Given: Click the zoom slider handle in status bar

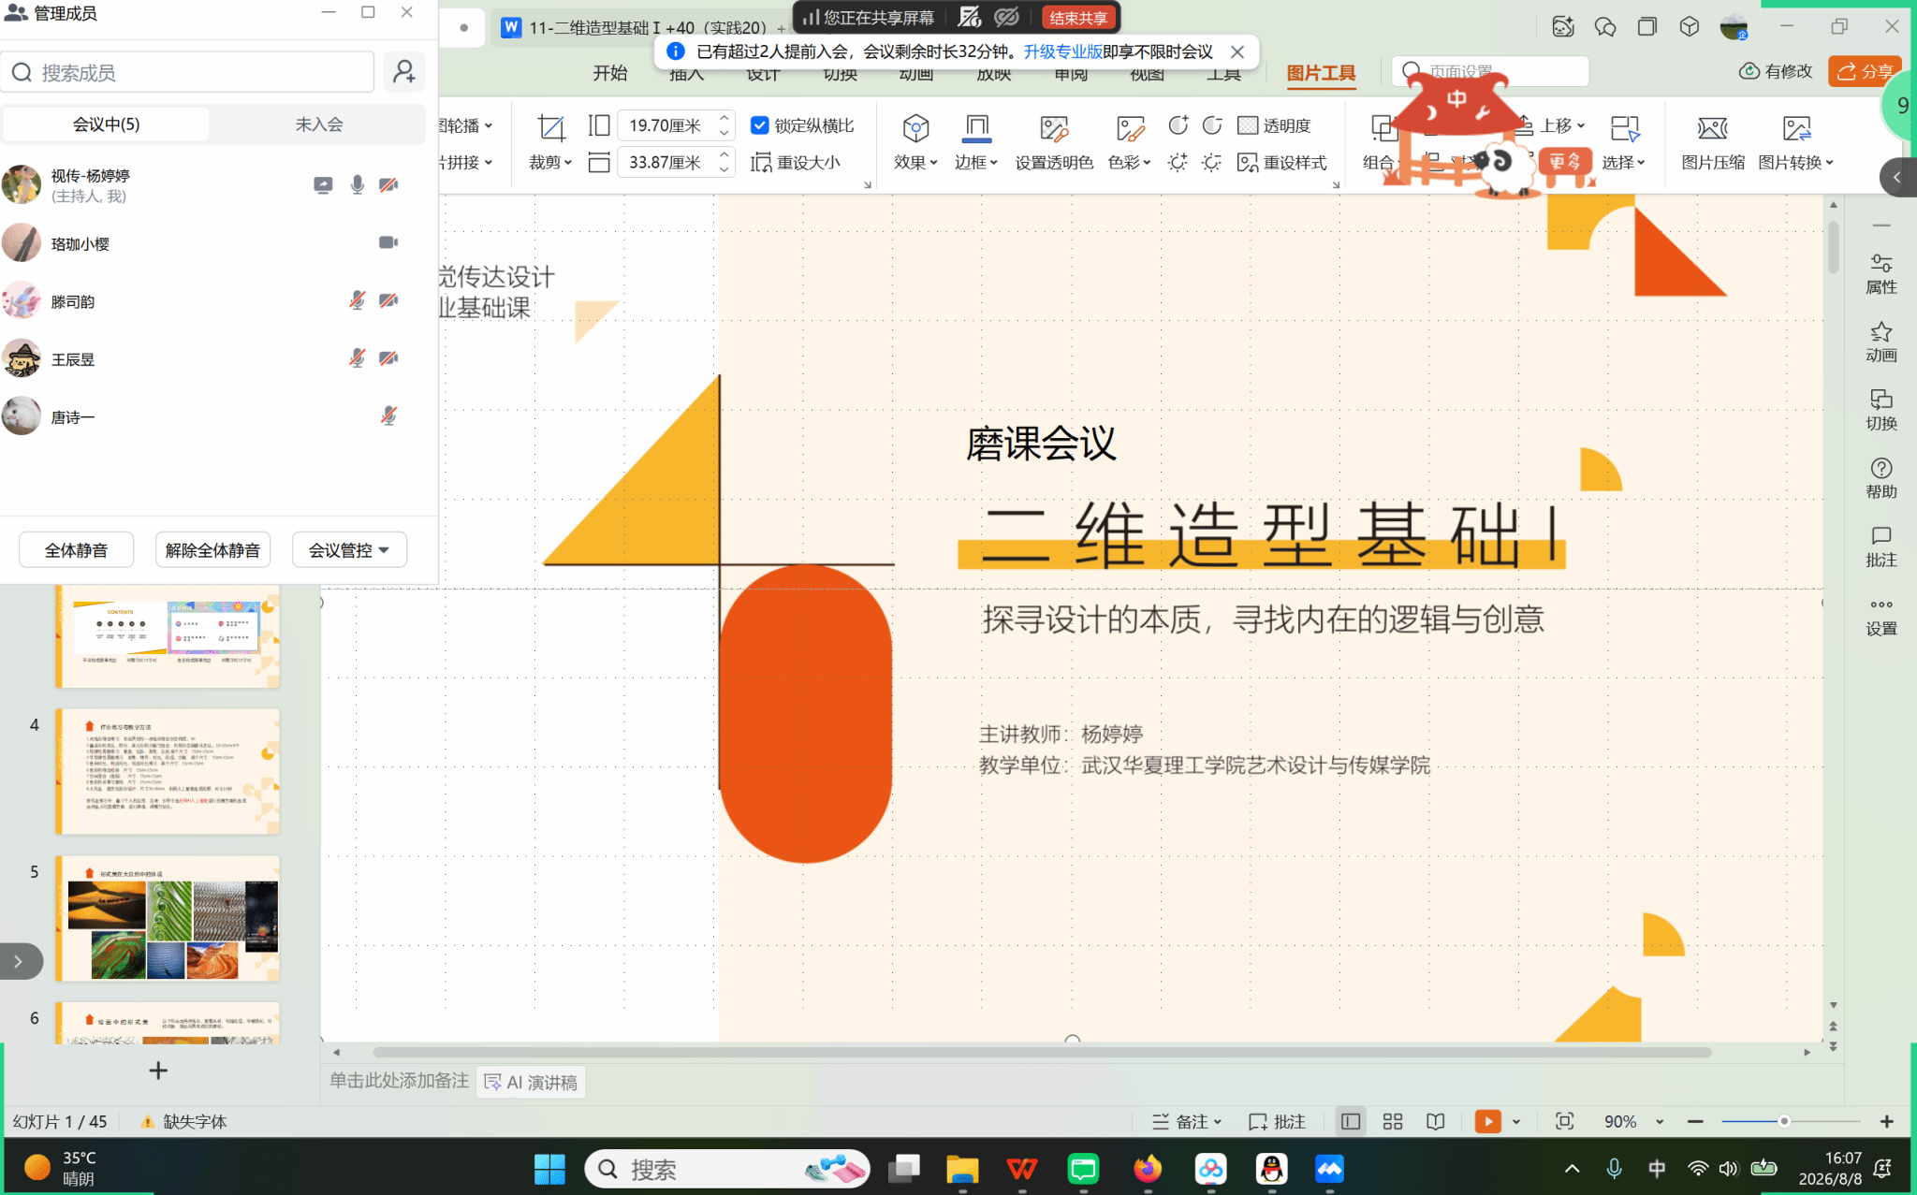Looking at the screenshot, I should point(1784,1121).
